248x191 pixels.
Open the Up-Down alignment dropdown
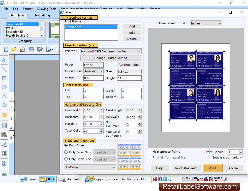[x=90, y=167]
